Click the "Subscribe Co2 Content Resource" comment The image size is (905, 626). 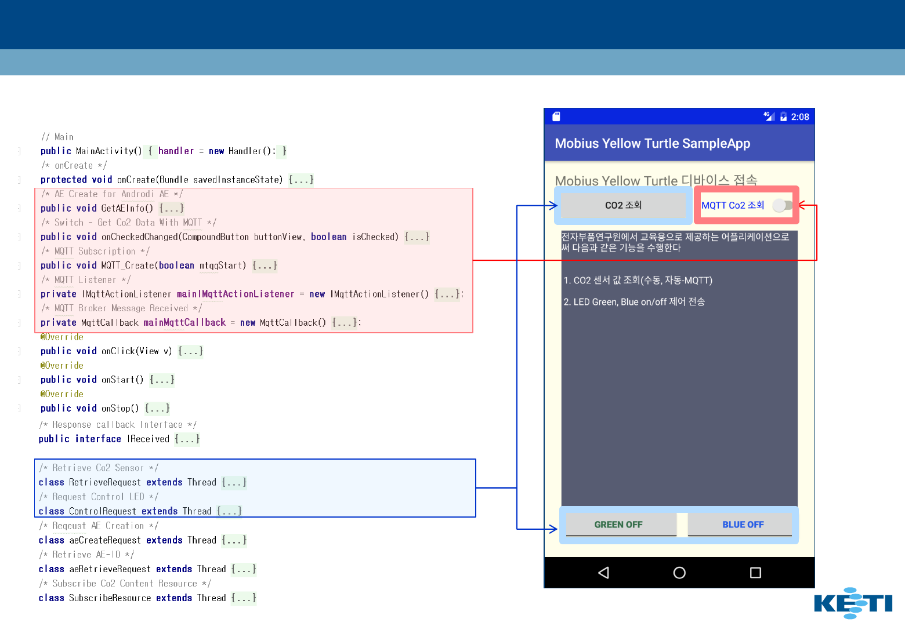click(125, 583)
